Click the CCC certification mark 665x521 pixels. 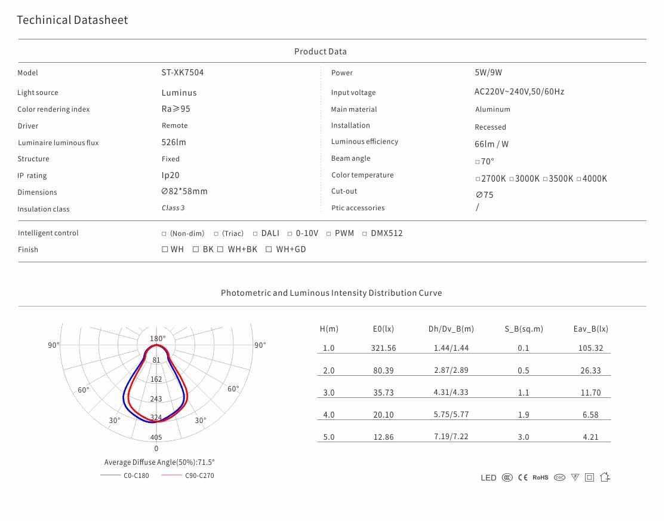click(507, 477)
